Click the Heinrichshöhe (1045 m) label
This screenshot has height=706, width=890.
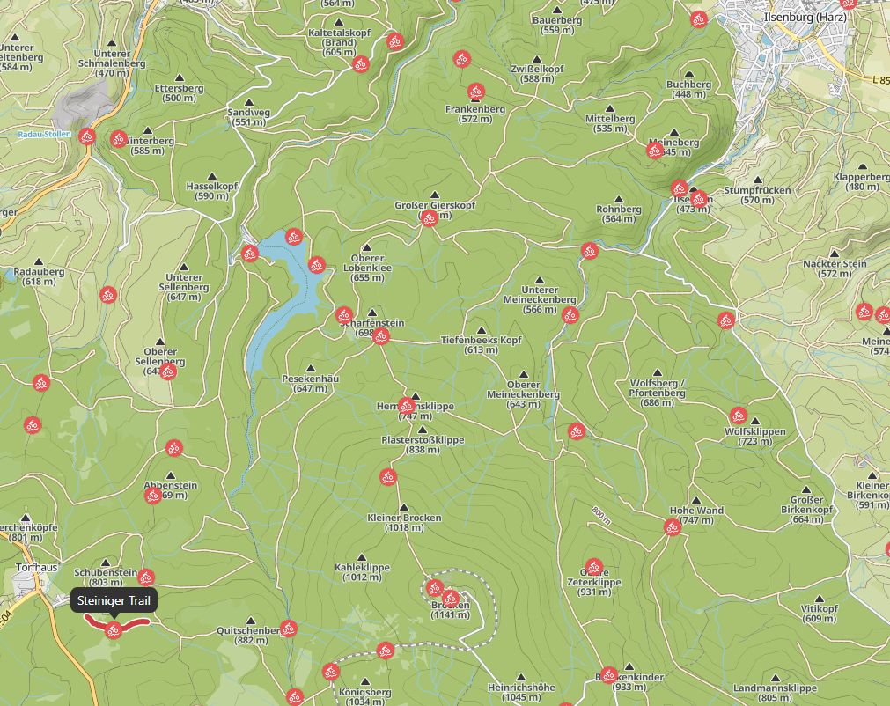[x=522, y=693]
